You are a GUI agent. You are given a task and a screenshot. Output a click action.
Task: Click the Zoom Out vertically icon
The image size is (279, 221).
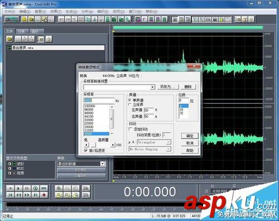point(86,195)
